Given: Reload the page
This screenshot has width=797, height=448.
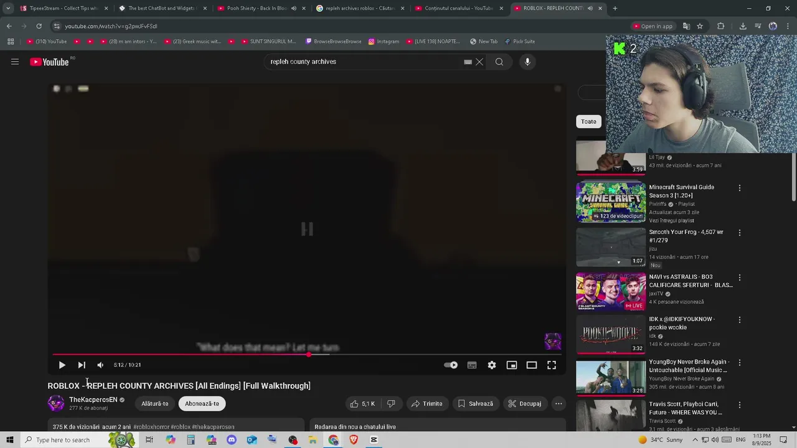Looking at the screenshot, I should [39, 26].
